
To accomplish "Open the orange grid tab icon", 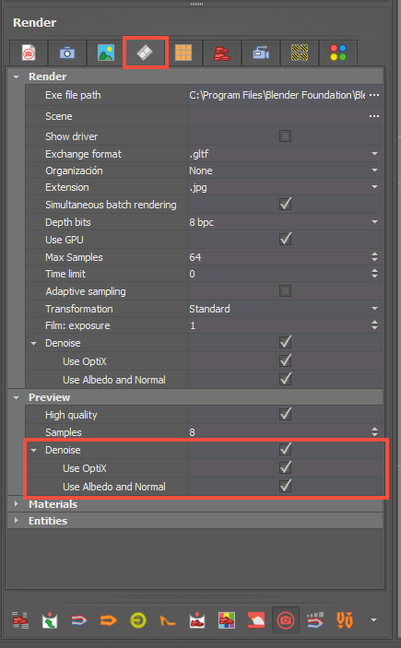I will pyautogui.click(x=183, y=53).
